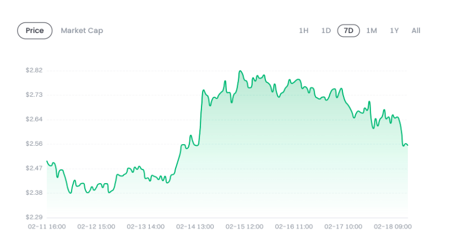Screen dimensions: 458x236
Task: Switch to the Market Cap tab
Action: [x=82, y=31]
